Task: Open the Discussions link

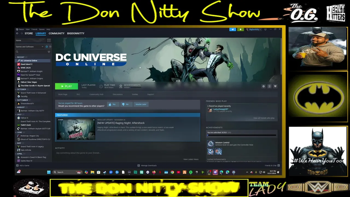Action: click(x=118, y=94)
